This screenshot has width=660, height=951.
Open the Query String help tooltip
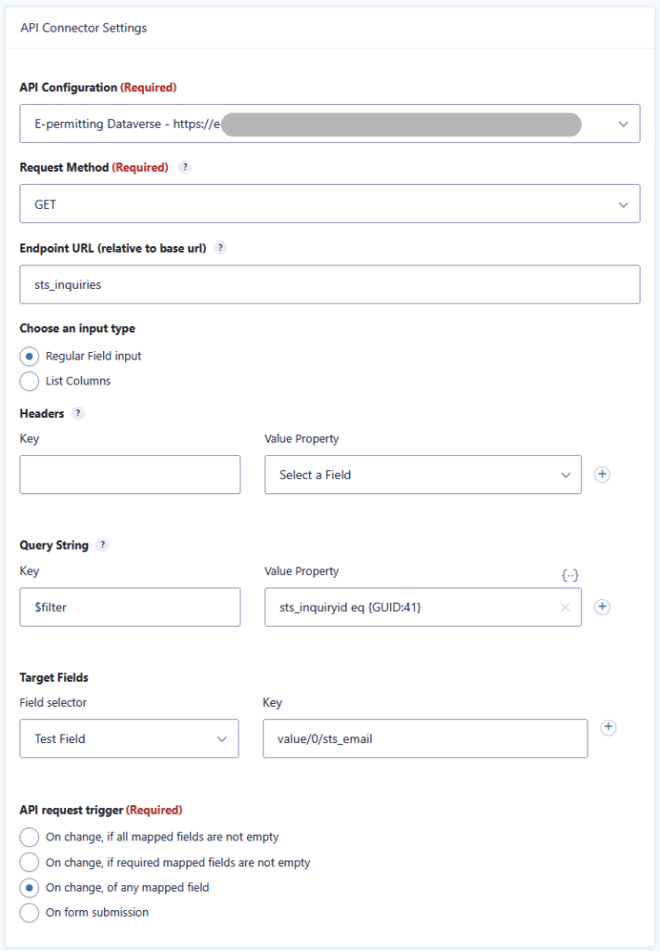click(x=101, y=545)
